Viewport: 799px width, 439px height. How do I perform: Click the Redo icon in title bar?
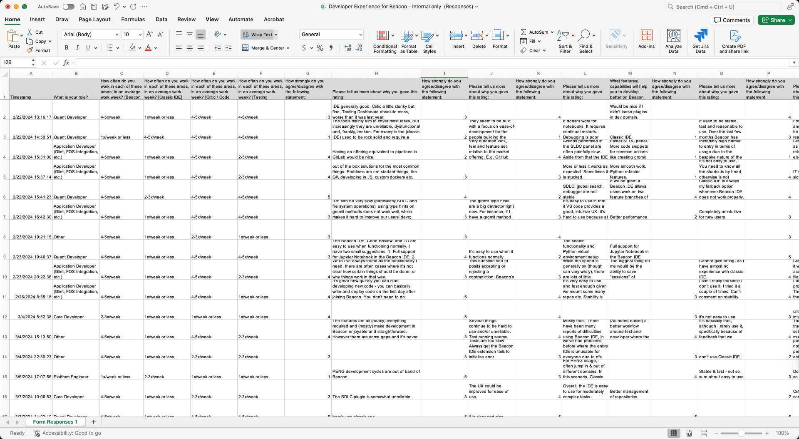pos(133,7)
